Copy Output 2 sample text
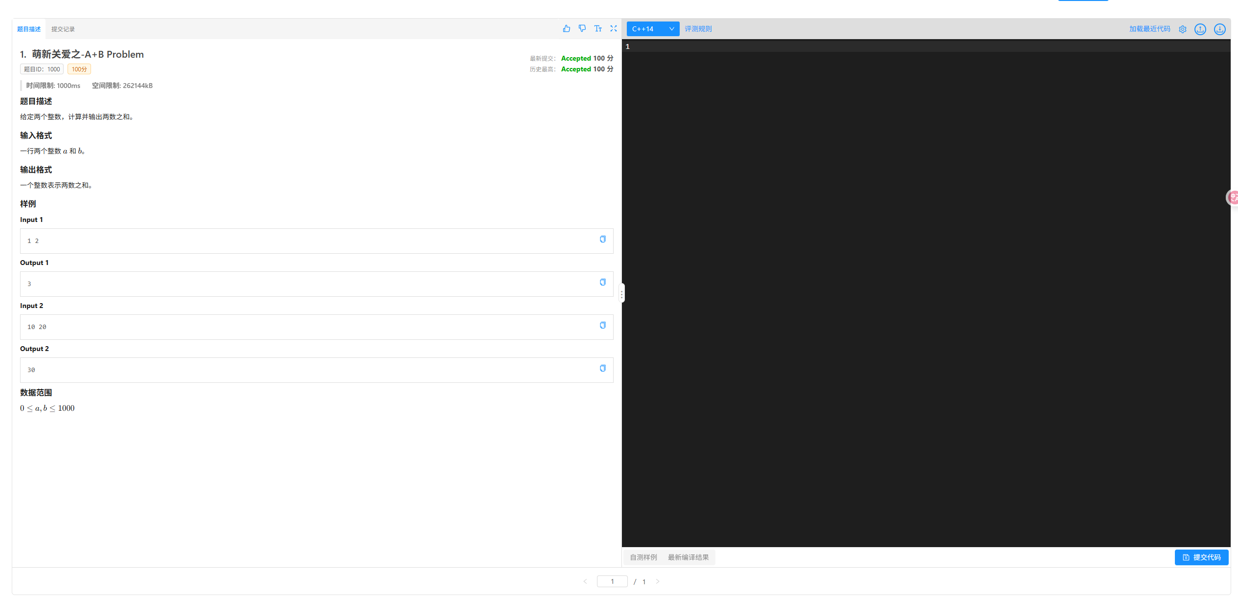 tap(602, 368)
